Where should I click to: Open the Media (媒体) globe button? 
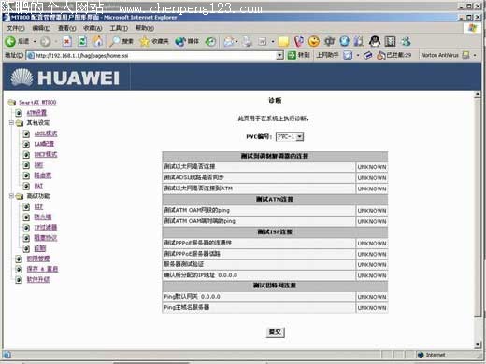187,41
